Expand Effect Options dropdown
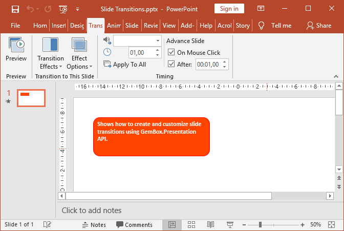344x231 pixels. point(79,53)
